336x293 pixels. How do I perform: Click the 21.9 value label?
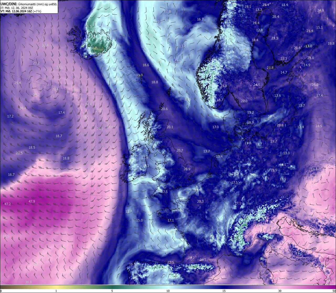(274, 170)
